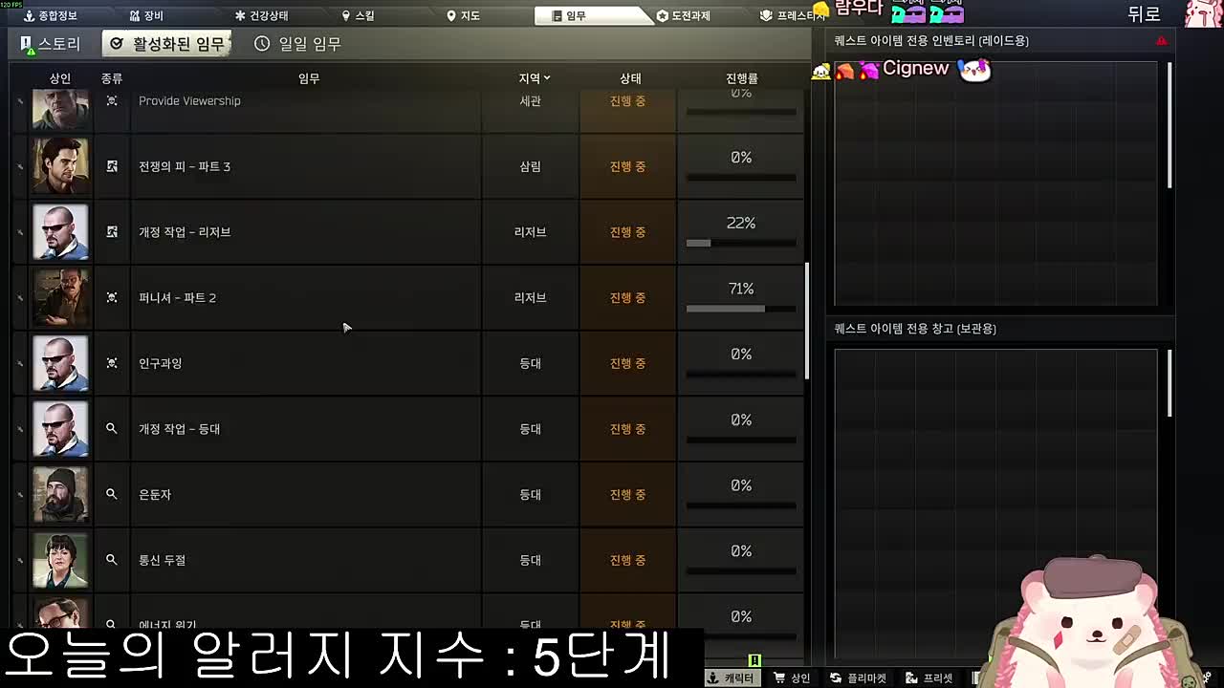Image resolution: width=1224 pixels, height=688 pixels.
Task: Click the elimination icon for 퍼니셔 – 파트 2
Action: pyautogui.click(x=112, y=297)
